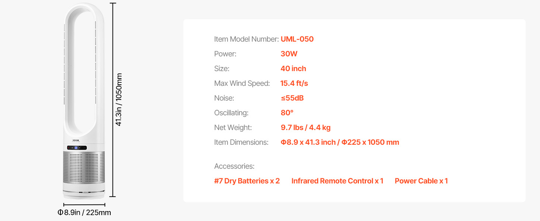Click the 40 inch size value
The height and width of the screenshot is (221, 540).
tap(293, 69)
